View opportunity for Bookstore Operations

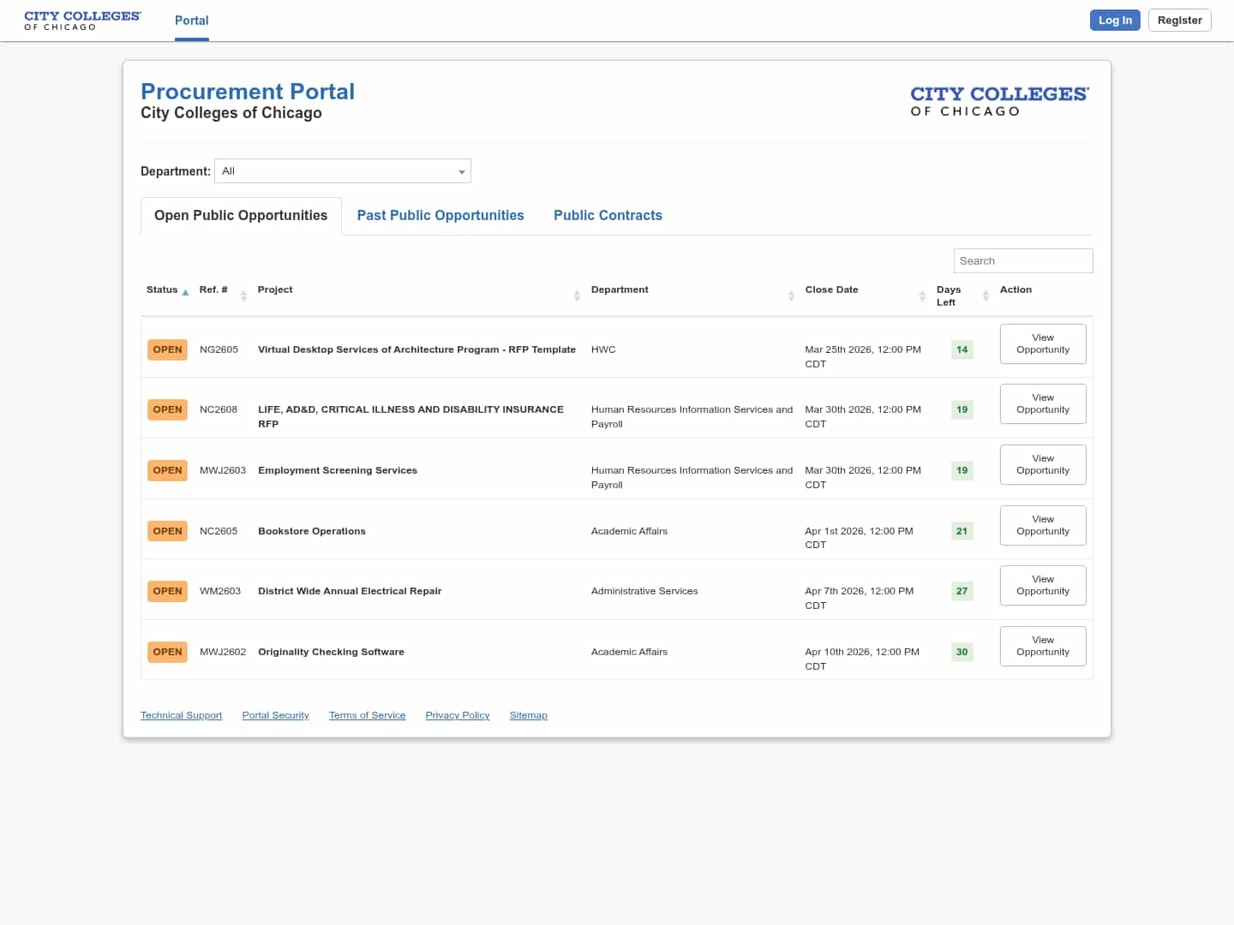click(1043, 525)
